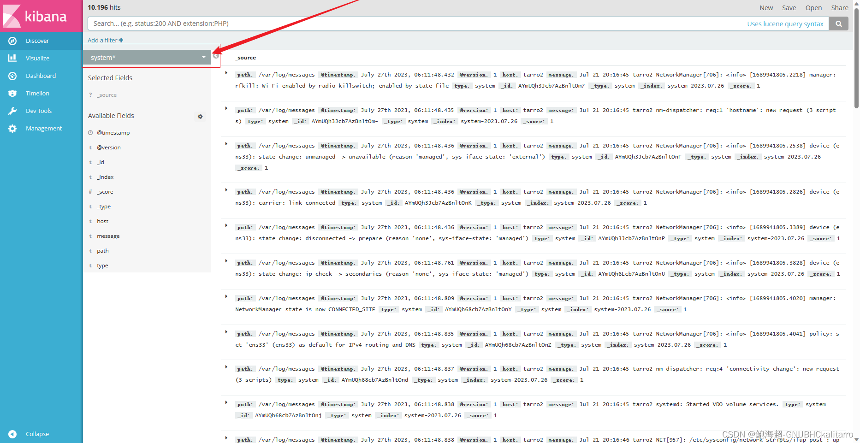Select the host field

102,221
